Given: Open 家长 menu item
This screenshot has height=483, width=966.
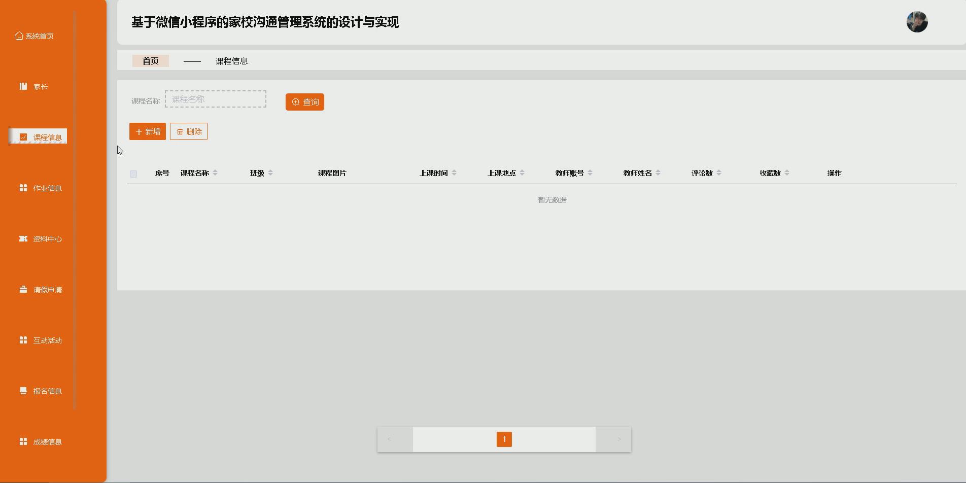Looking at the screenshot, I should coord(34,87).
